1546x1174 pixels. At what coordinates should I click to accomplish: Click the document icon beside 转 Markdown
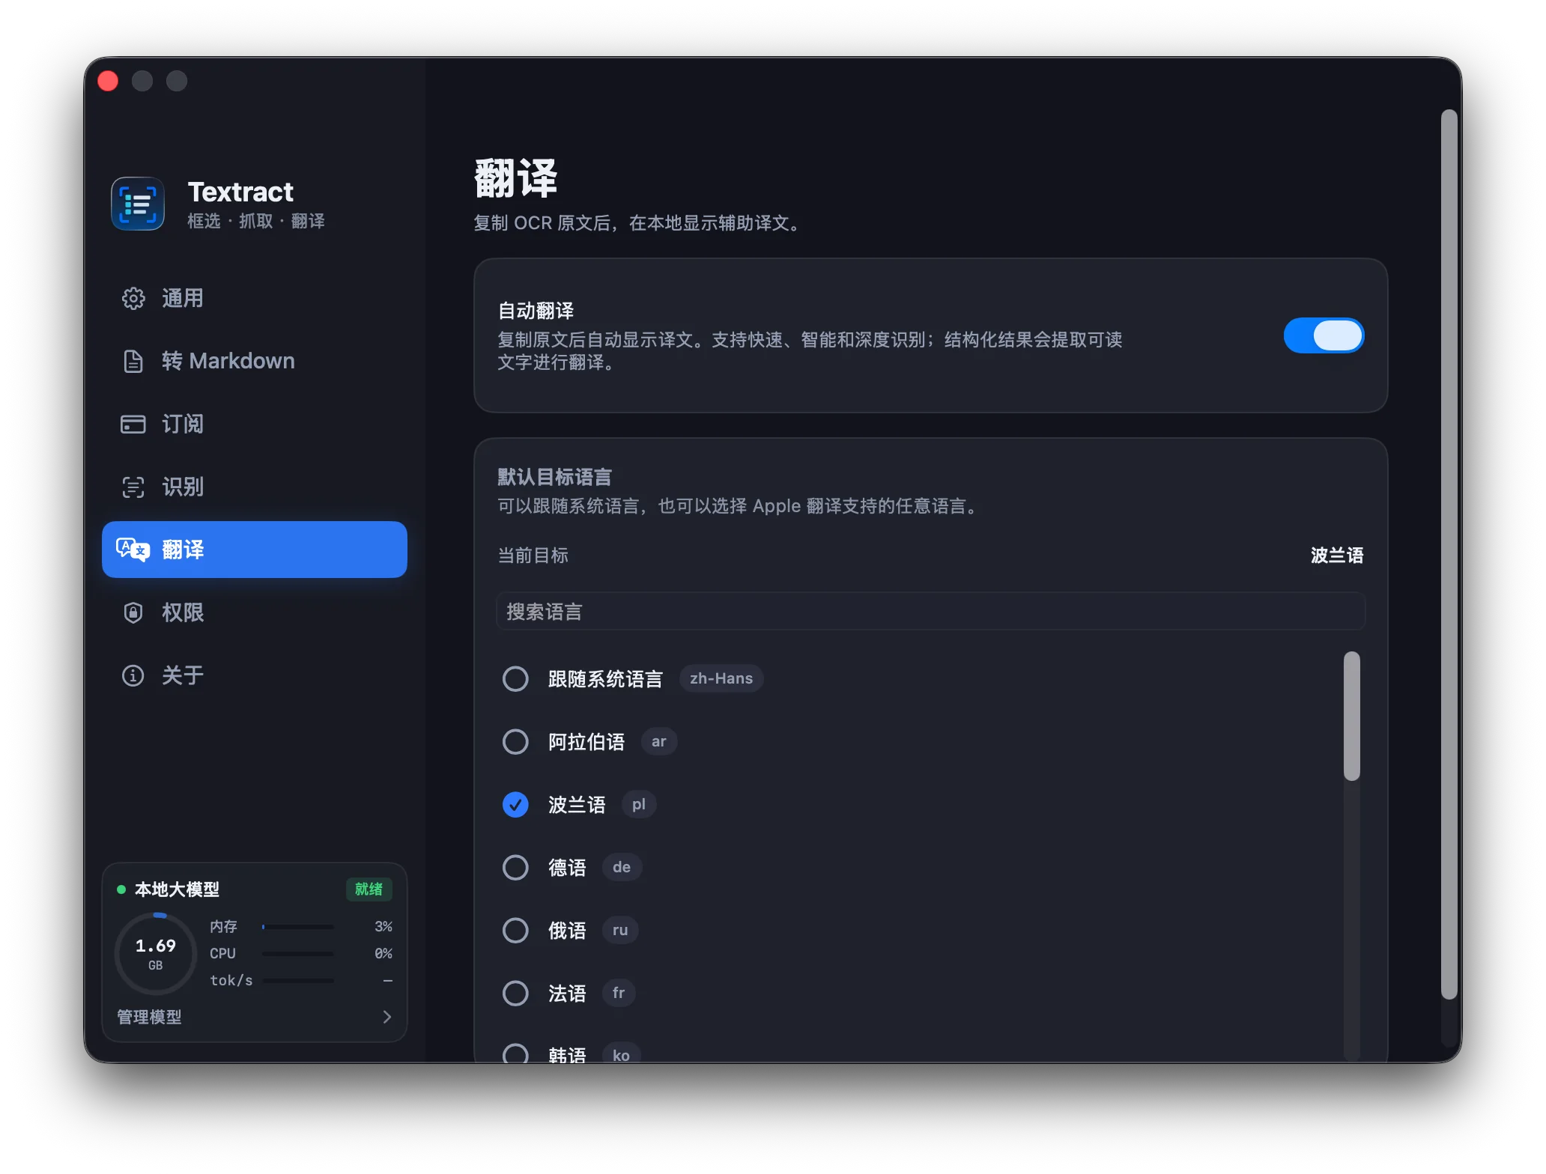[133, 361]
